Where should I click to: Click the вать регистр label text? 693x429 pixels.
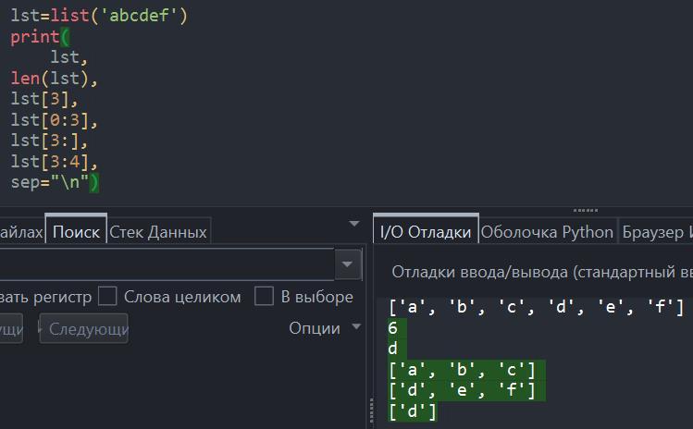click(x=46, y=297)
